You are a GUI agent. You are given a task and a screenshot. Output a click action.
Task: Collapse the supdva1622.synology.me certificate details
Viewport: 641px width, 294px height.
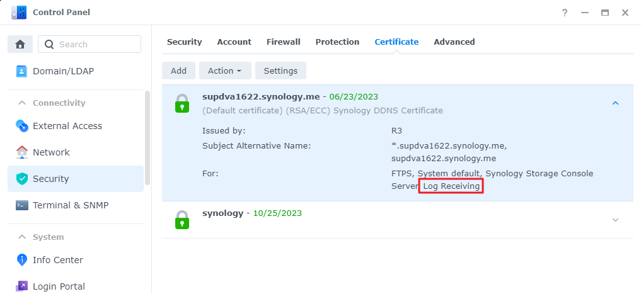tap(615, 103)
